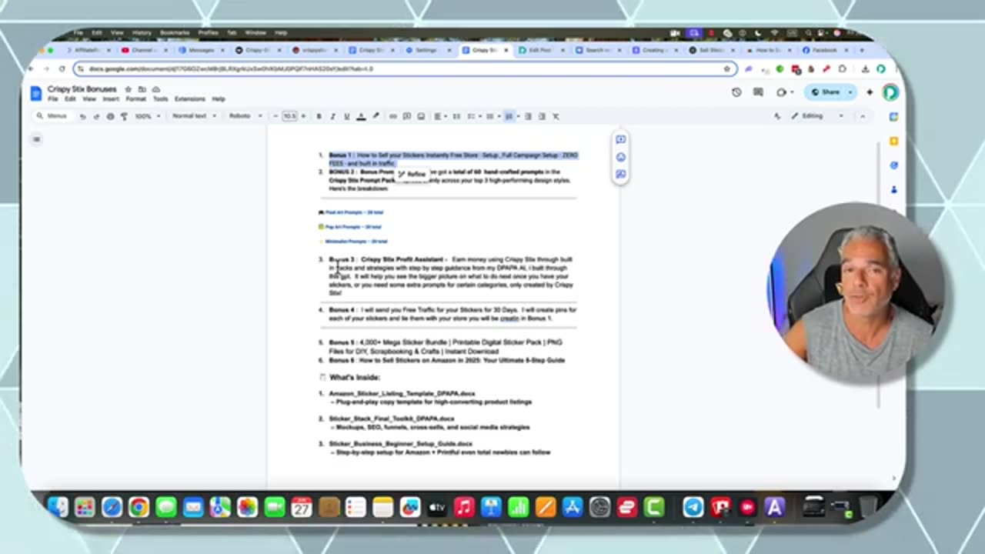The image size is (985, 554).
Task: Open the Gemini sparkle icon
Action: point(870,92)
